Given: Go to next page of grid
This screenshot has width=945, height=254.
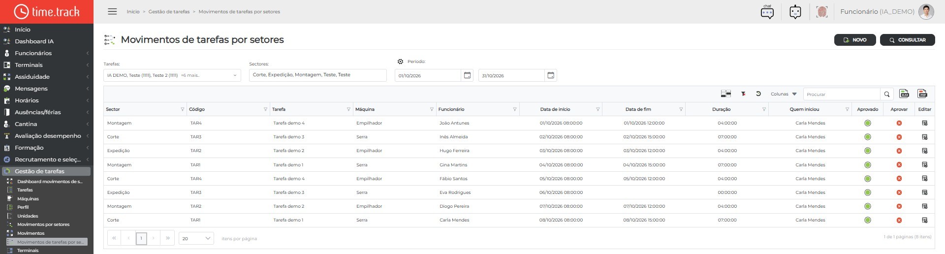Looking at the screenshot, I should click(x=154, y=238).
